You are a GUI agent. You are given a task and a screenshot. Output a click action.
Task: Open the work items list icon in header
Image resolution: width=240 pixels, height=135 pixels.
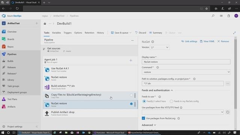point(221,16)
